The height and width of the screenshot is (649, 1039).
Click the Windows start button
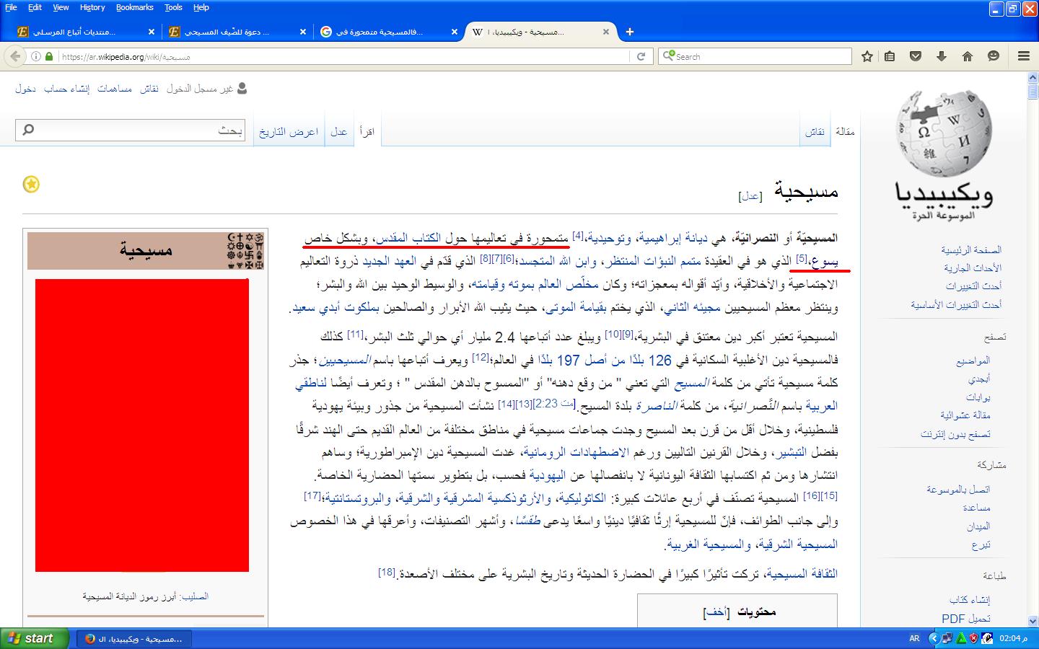coord(35,638)
